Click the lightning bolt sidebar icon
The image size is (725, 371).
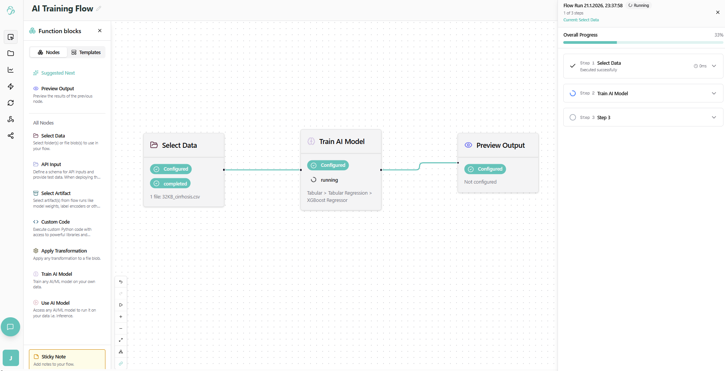pos(11,86)
